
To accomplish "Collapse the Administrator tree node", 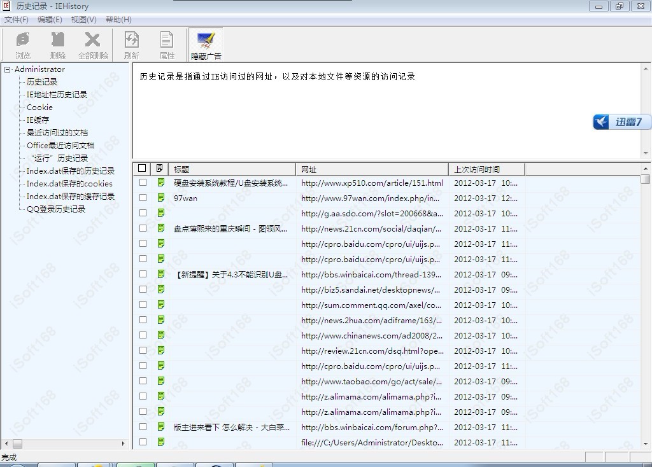I will pyautogui.click(x=8, y=69).
